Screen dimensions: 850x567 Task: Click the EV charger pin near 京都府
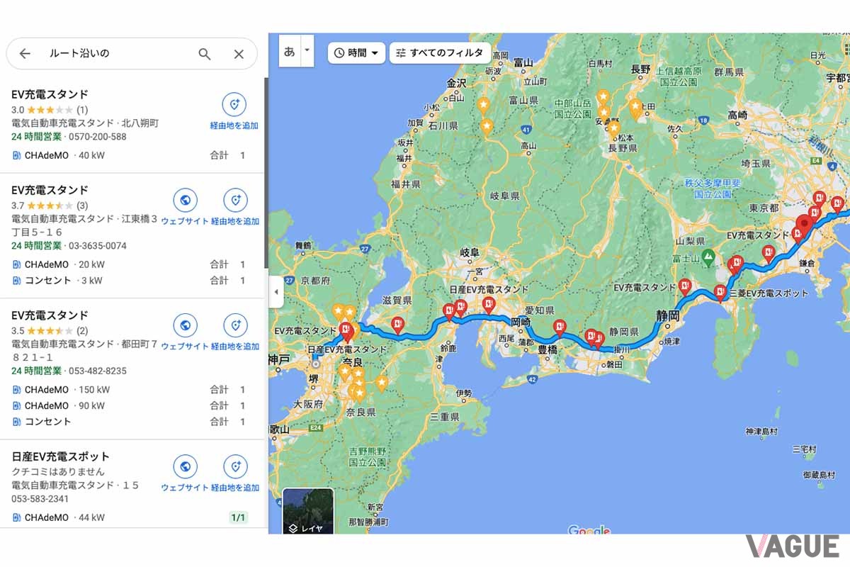[x=345, y=329]
